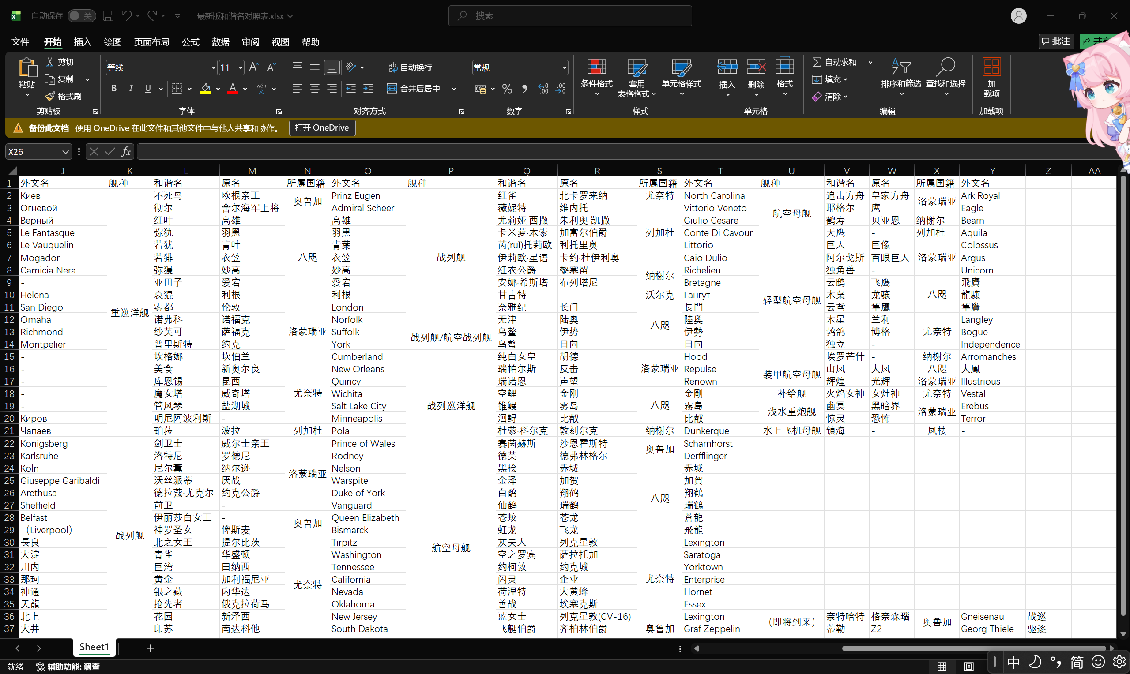
Task: Toggle align text left
Action: [x=297, y=89]
